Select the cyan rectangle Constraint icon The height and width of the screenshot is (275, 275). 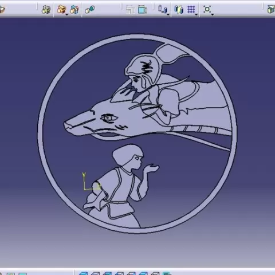tap(142, 9)
